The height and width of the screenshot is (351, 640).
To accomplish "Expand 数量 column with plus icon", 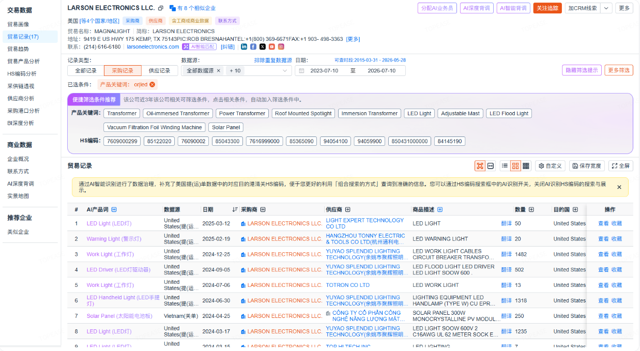I will coord(531,209).
